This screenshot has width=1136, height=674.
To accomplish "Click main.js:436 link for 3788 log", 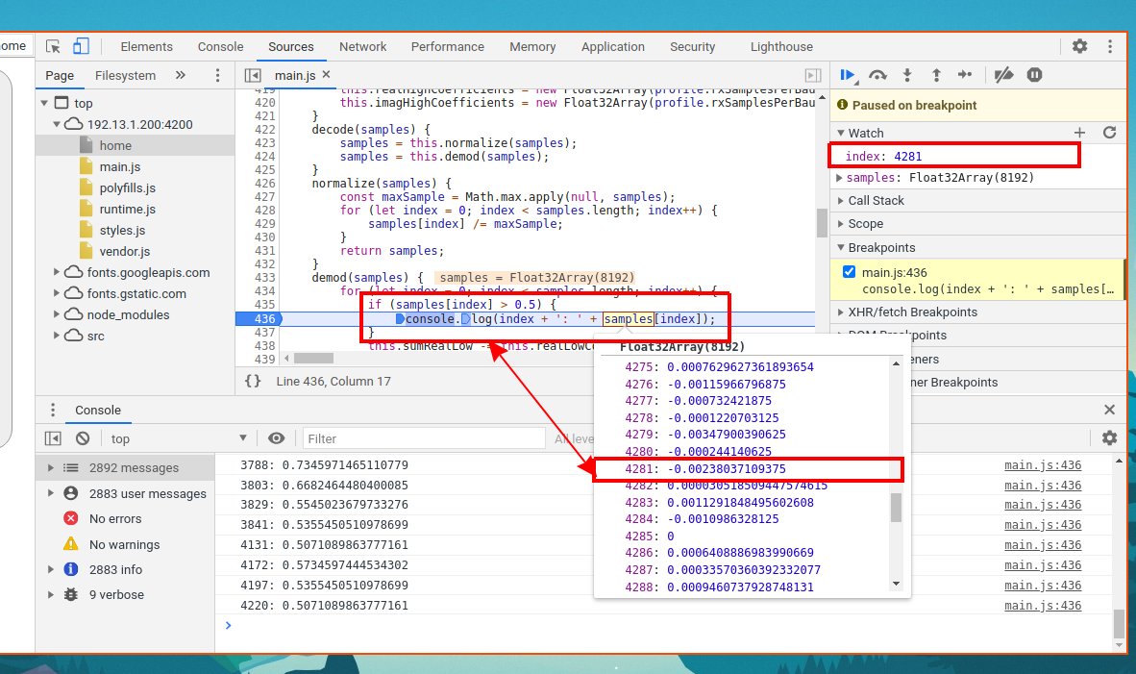I will click(1043, 465).
